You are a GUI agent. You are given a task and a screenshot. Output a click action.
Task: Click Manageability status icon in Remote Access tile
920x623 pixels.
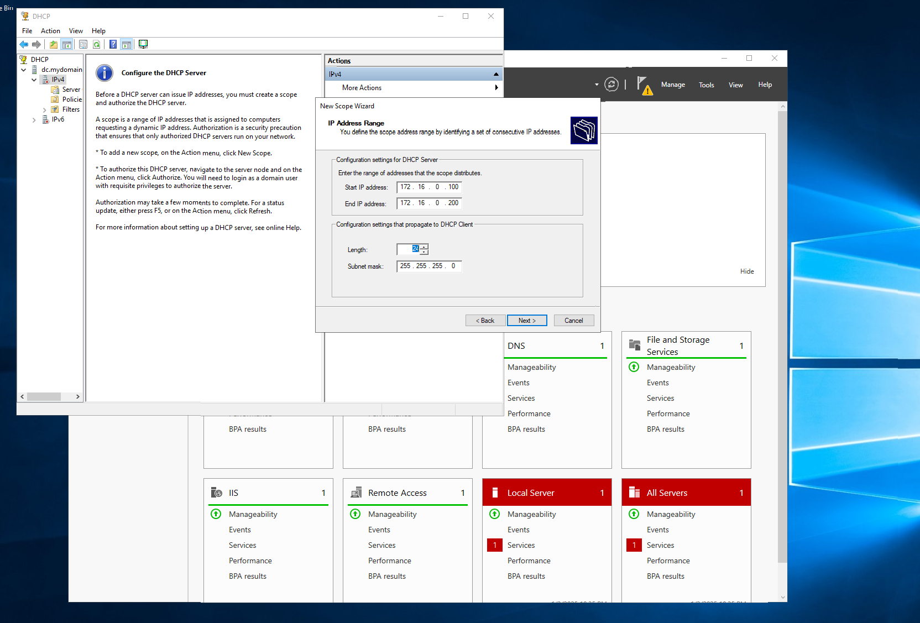(x=356, y=514)
